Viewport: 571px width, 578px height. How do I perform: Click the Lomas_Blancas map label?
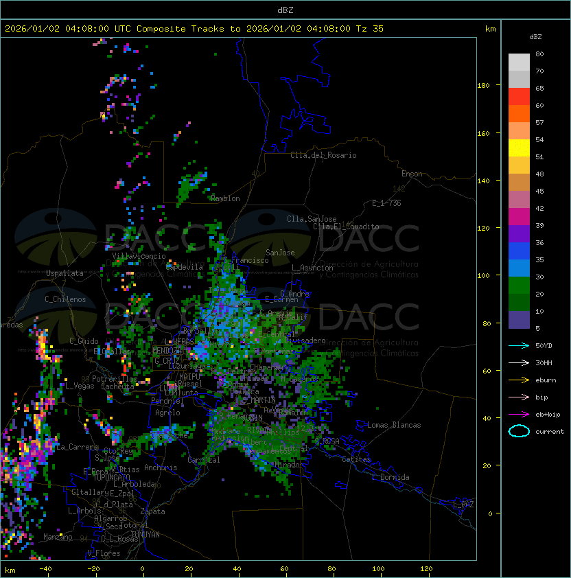pos(394,425)
